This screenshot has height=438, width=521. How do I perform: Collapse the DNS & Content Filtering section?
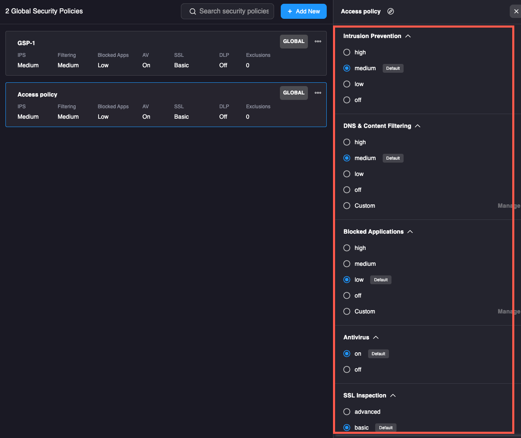pos(418,126)
